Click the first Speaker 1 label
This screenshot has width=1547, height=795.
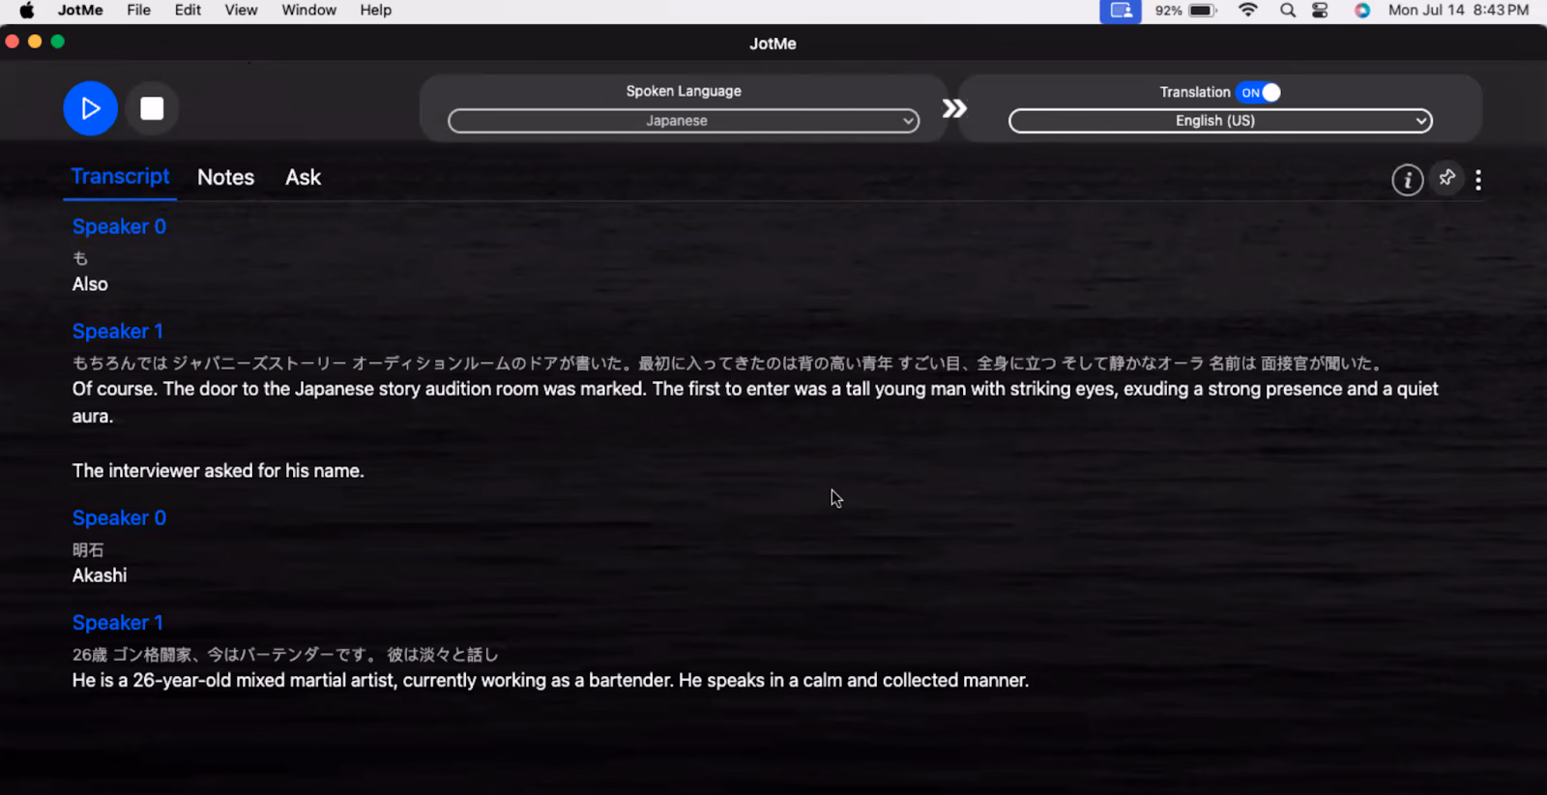click(118, 331)
